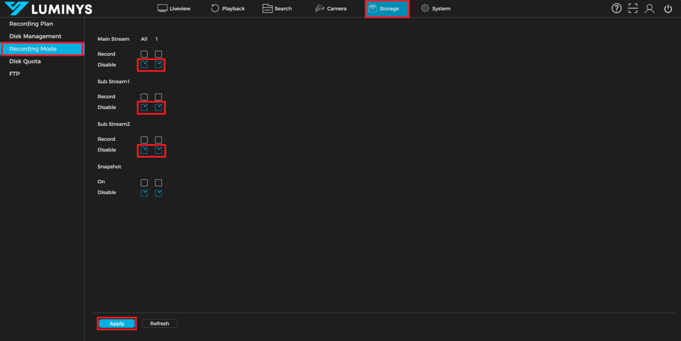
Task: Open Disk Management in sidebar
Action: click(x=35, y=36)
